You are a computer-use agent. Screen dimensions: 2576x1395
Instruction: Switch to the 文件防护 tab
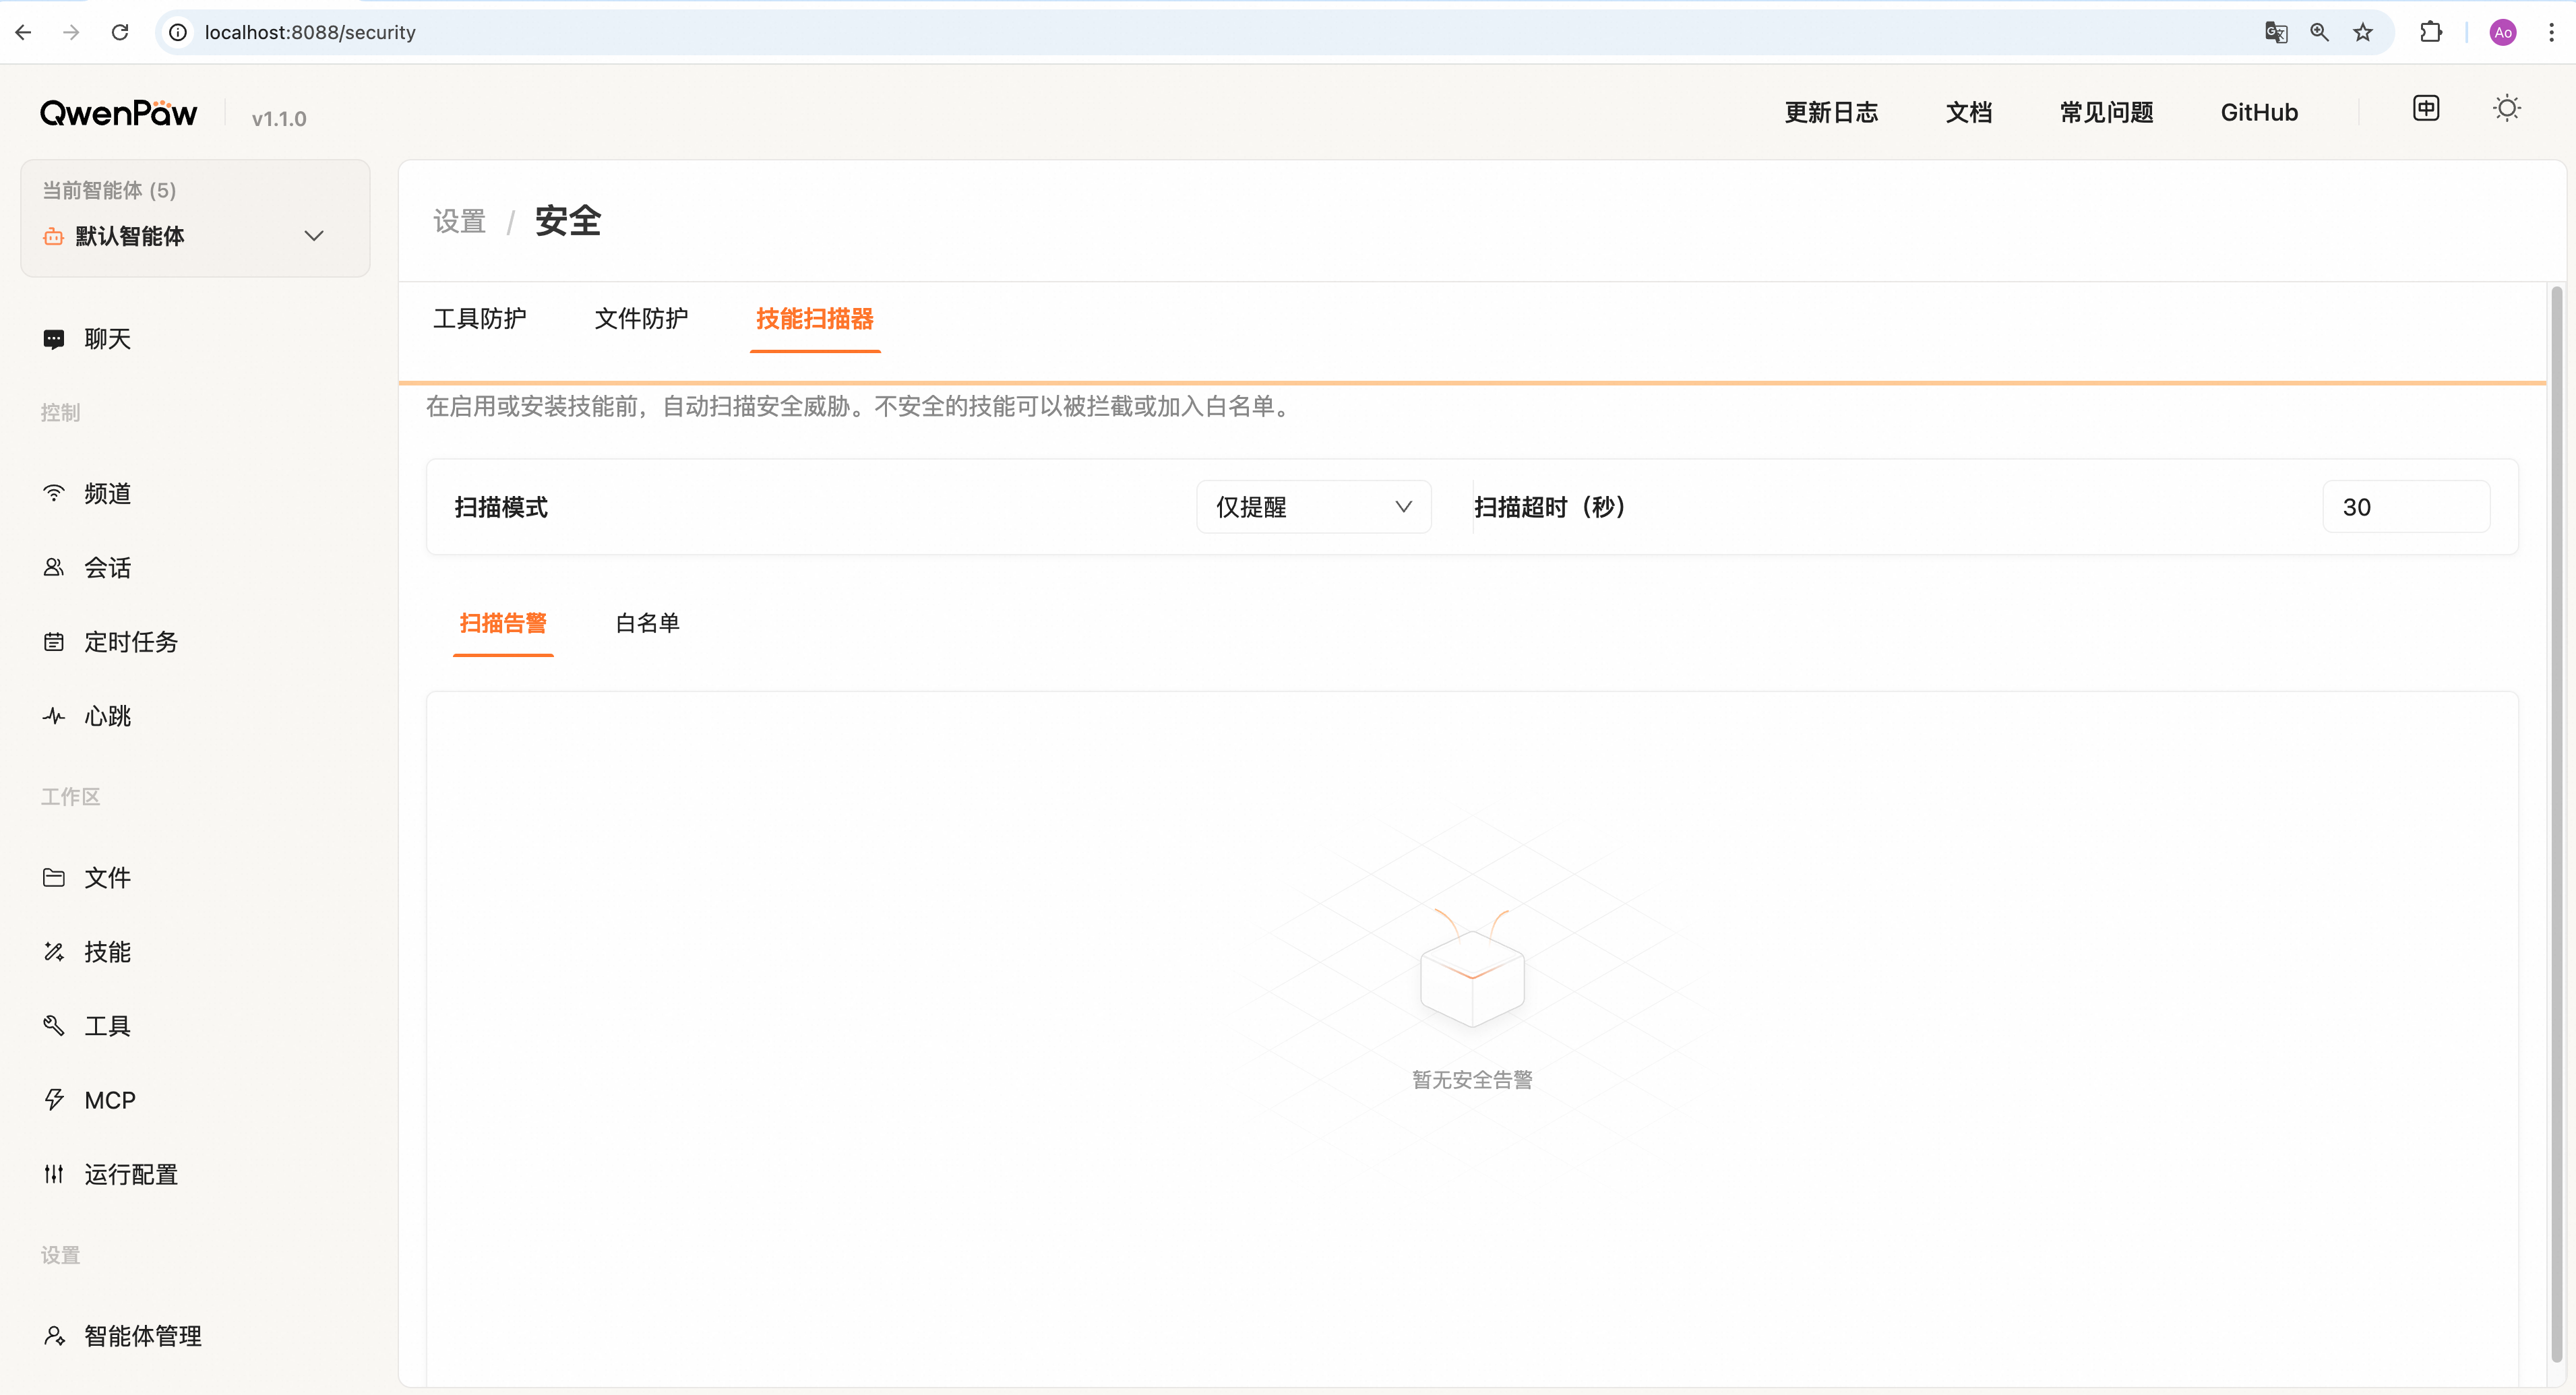coord(641,318)
